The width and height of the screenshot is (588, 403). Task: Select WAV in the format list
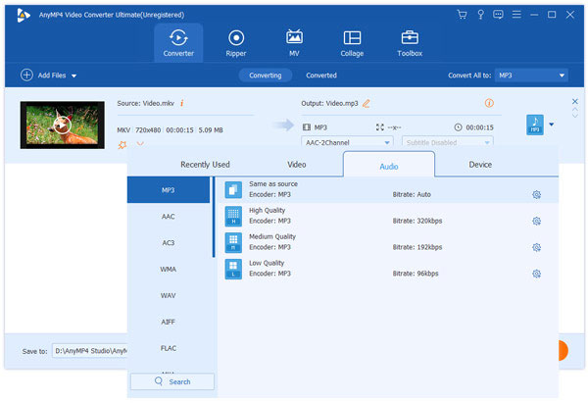(169, 295)
